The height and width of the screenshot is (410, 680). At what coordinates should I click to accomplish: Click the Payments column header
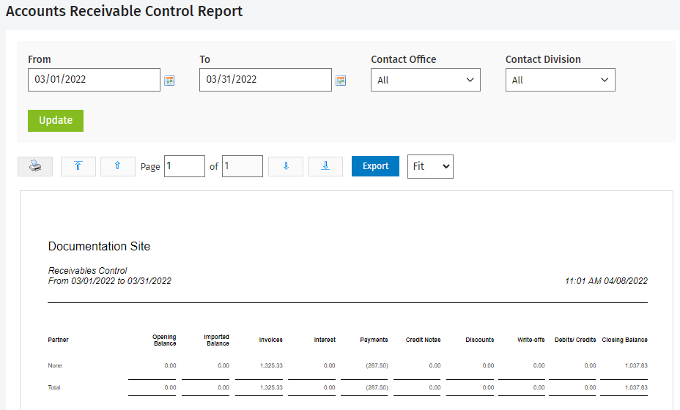pyautogui.click(x=374, y=340)
